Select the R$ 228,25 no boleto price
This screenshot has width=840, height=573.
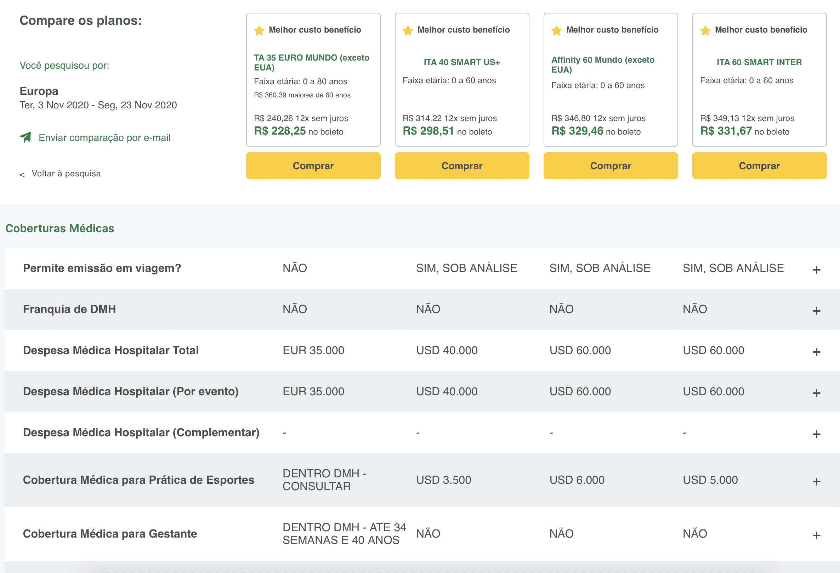(299, 131)
